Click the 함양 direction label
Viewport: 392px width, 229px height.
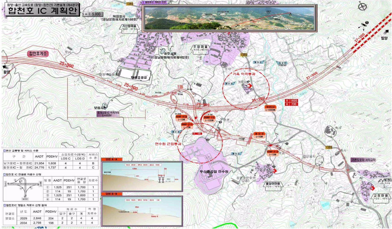click(7, 72)
